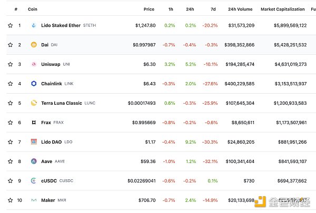Open Lido Staked Ether coin page
Screen dimensions: 316x213
tap(61, 25)
